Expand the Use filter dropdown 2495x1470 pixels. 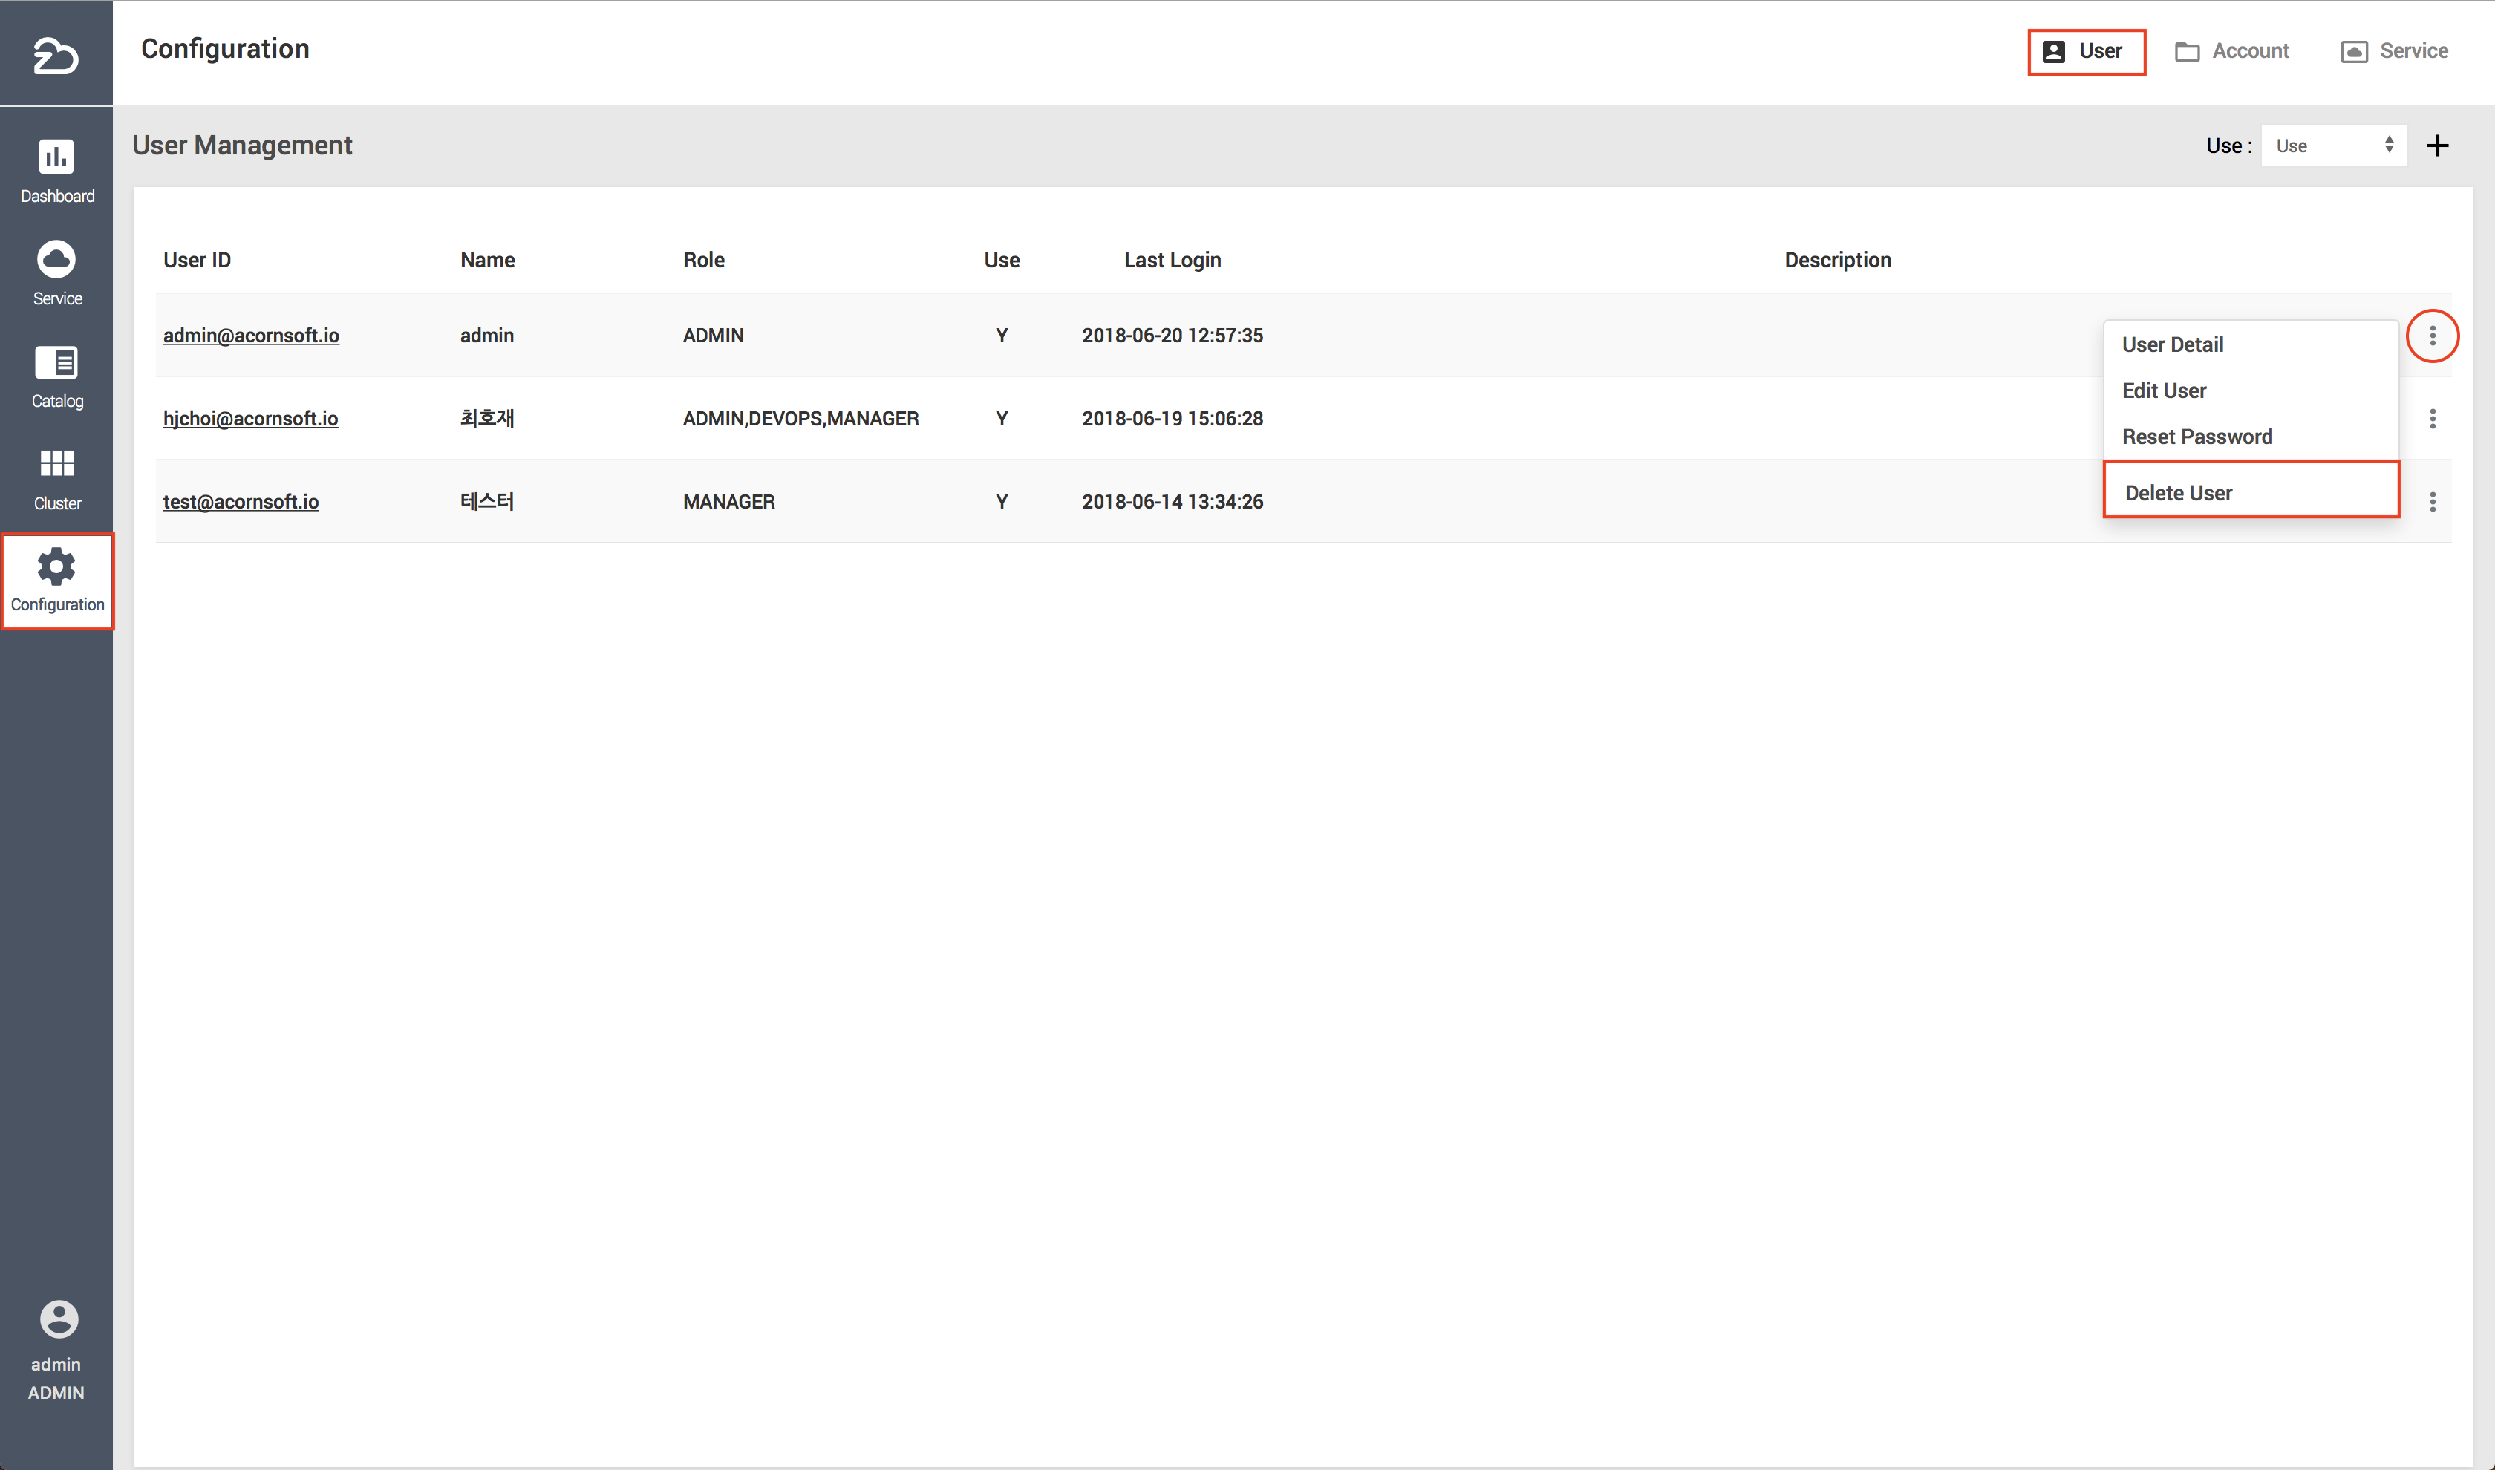tap(2332, 146)
